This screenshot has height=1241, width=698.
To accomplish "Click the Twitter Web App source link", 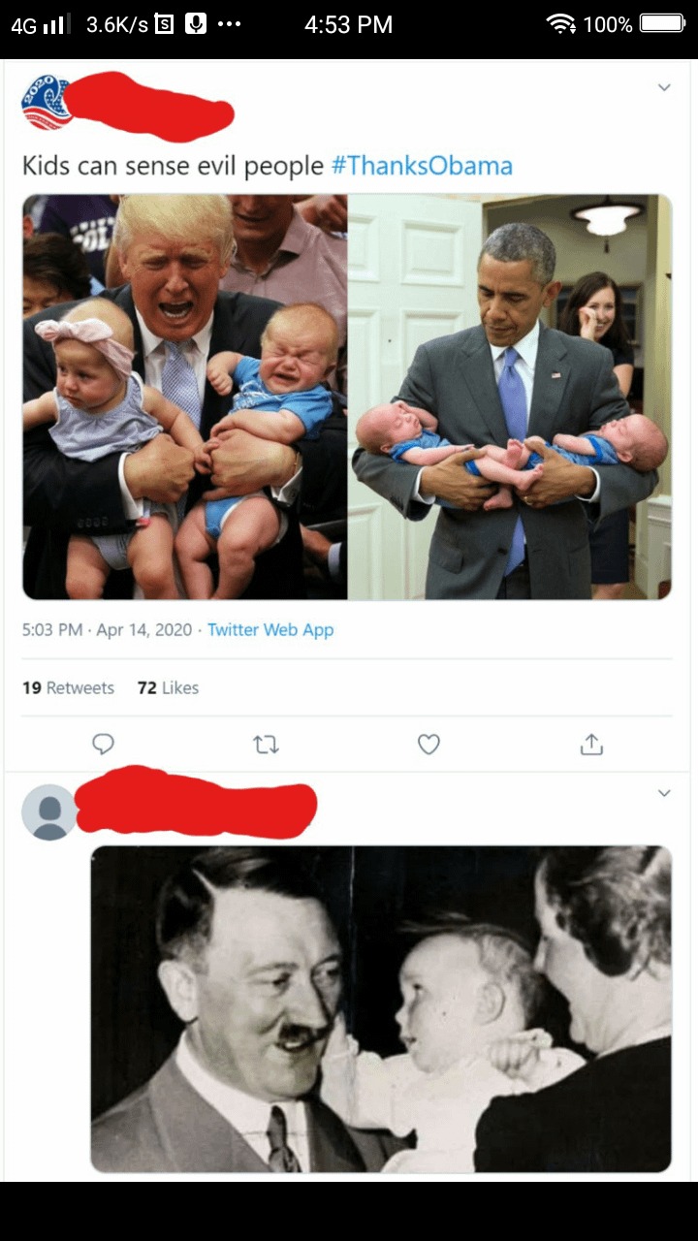I will 270,630.
